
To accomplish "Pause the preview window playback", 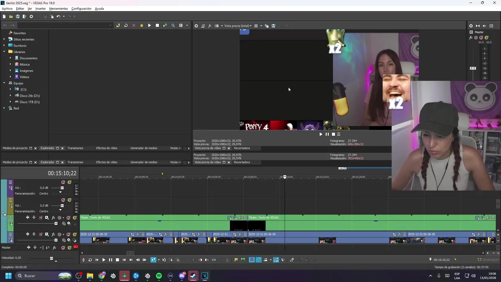I will coord(327,134).
